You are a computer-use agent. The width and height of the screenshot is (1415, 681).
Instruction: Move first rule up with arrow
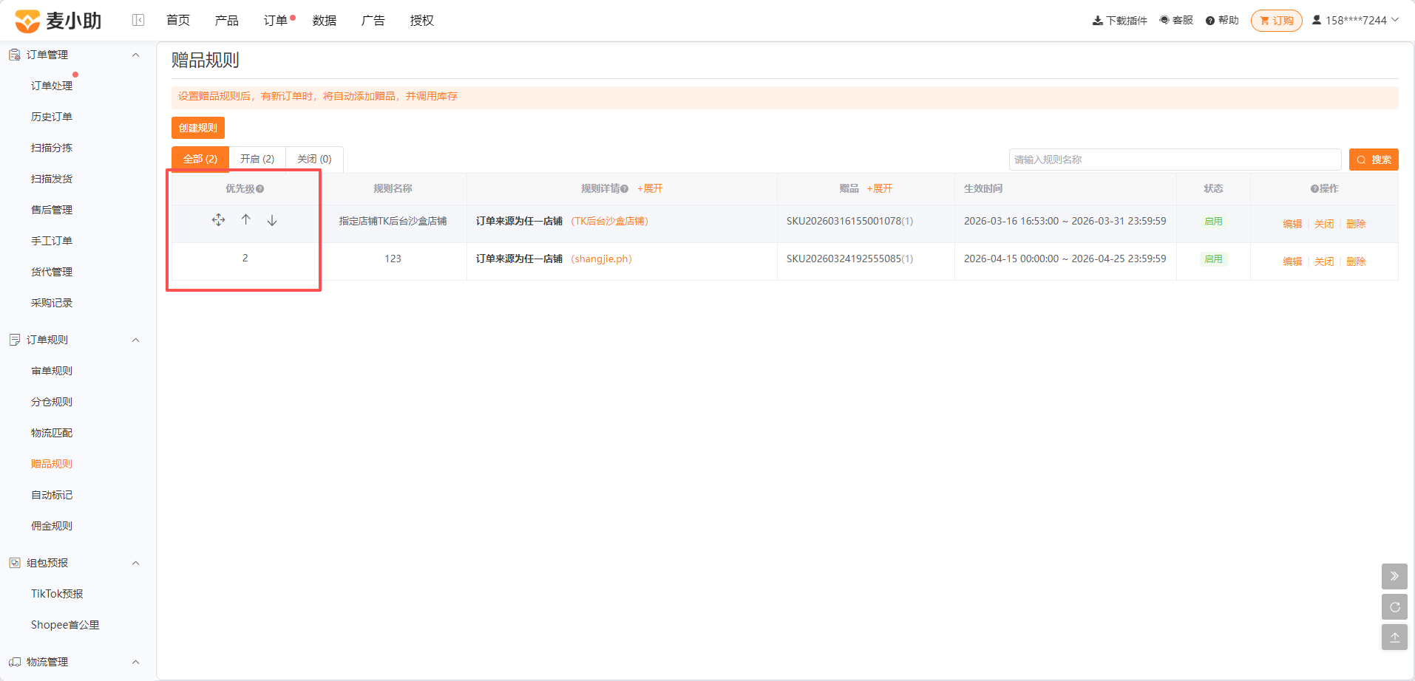click(246, 219)
